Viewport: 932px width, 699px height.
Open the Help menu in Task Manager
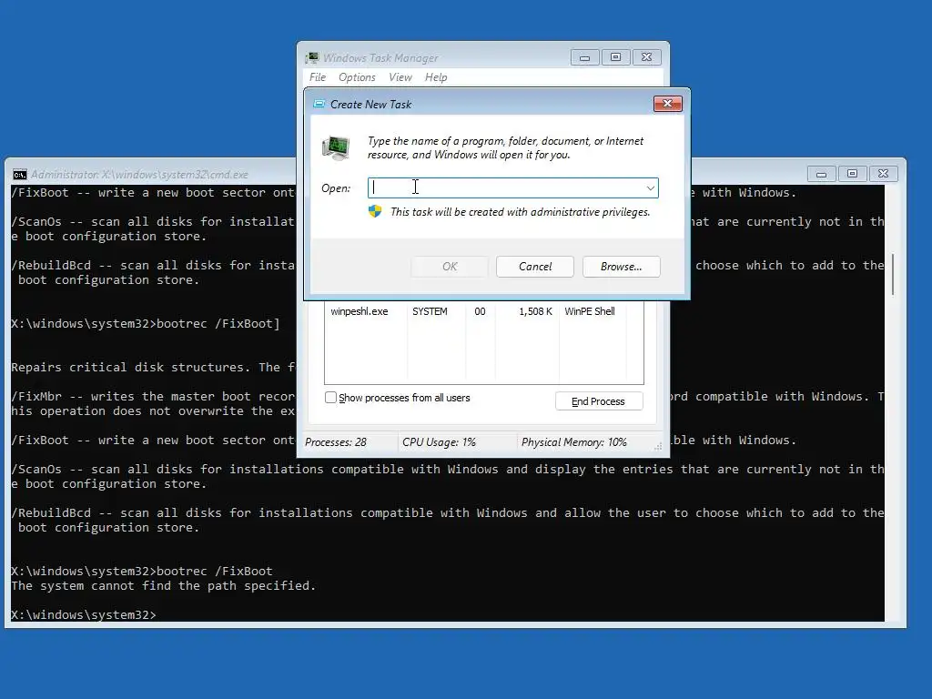(436, 77)
